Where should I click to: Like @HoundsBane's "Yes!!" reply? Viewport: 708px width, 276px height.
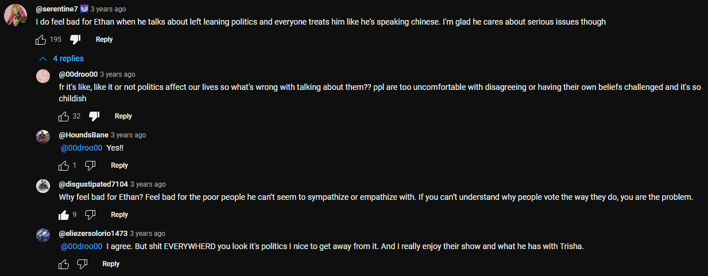(64, 165)
